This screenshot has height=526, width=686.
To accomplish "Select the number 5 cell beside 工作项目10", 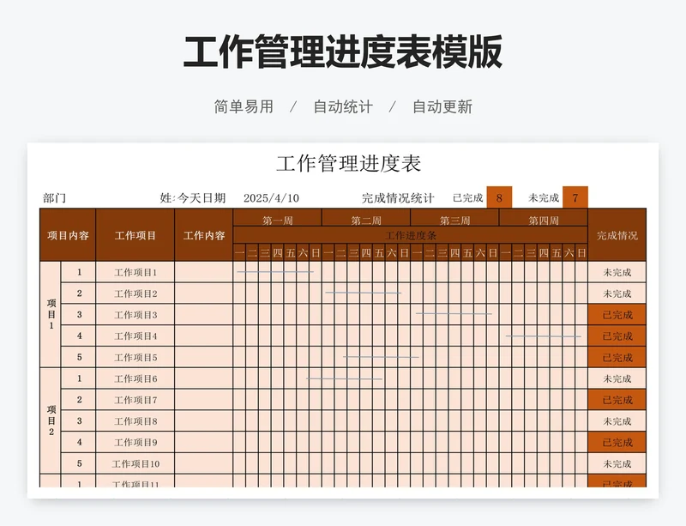I will [79, 463].
